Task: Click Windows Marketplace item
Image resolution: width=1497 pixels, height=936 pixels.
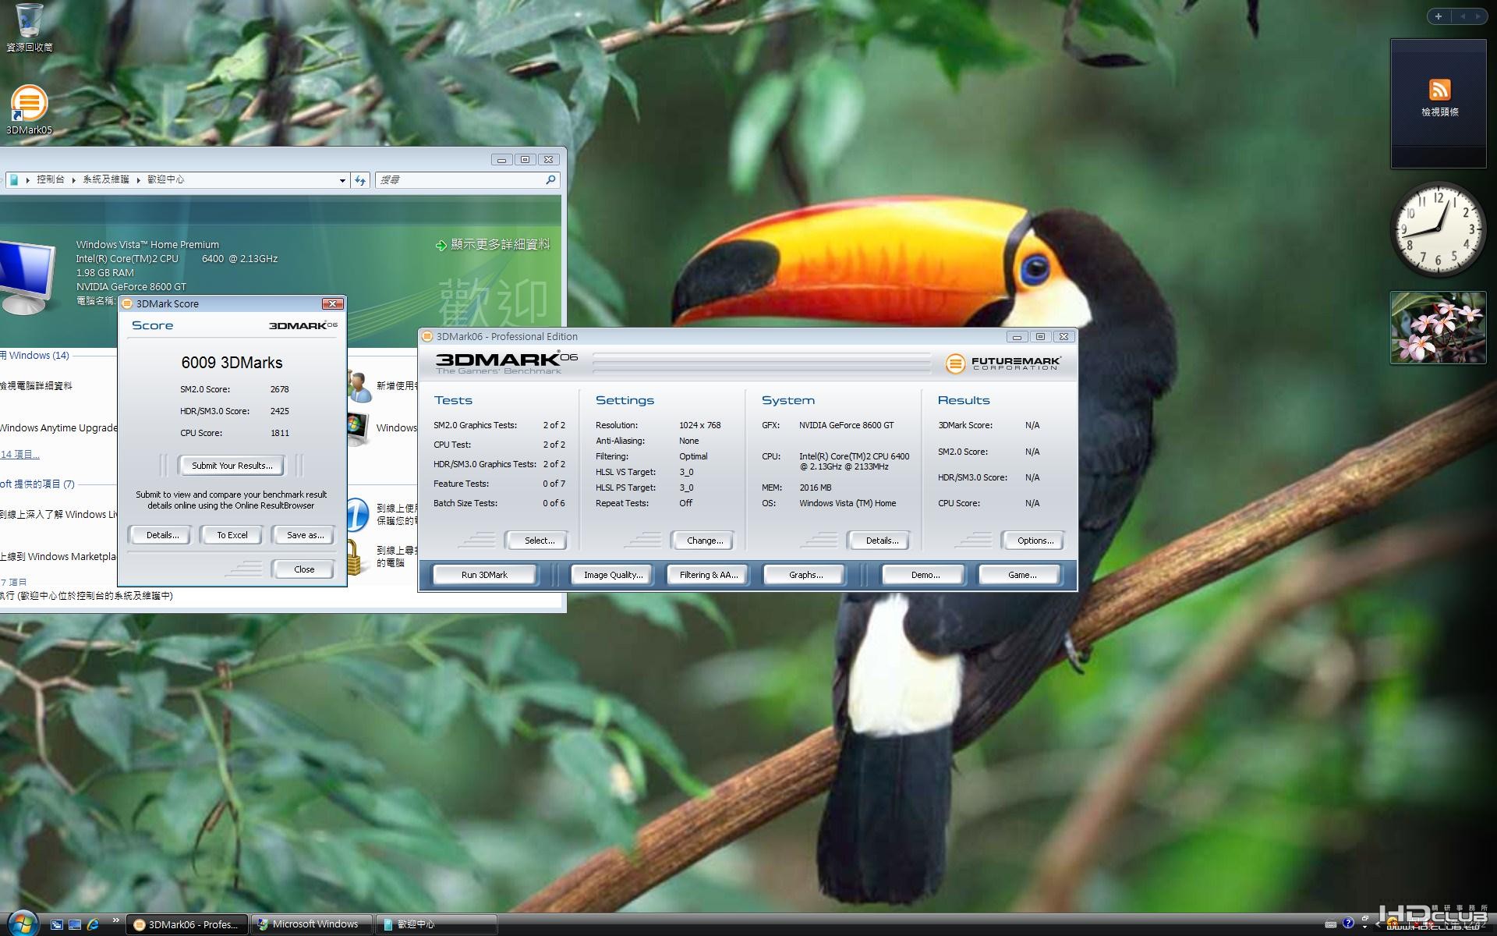Action: (58, 556)
